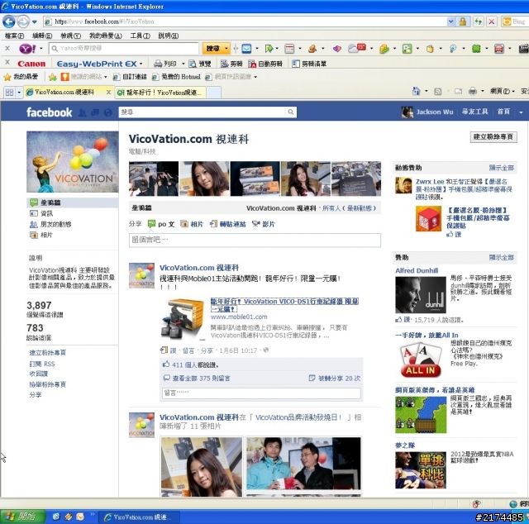Click View all 375 comments link
This screenshot has height=524, width=529.
click(x=201, y=379)
